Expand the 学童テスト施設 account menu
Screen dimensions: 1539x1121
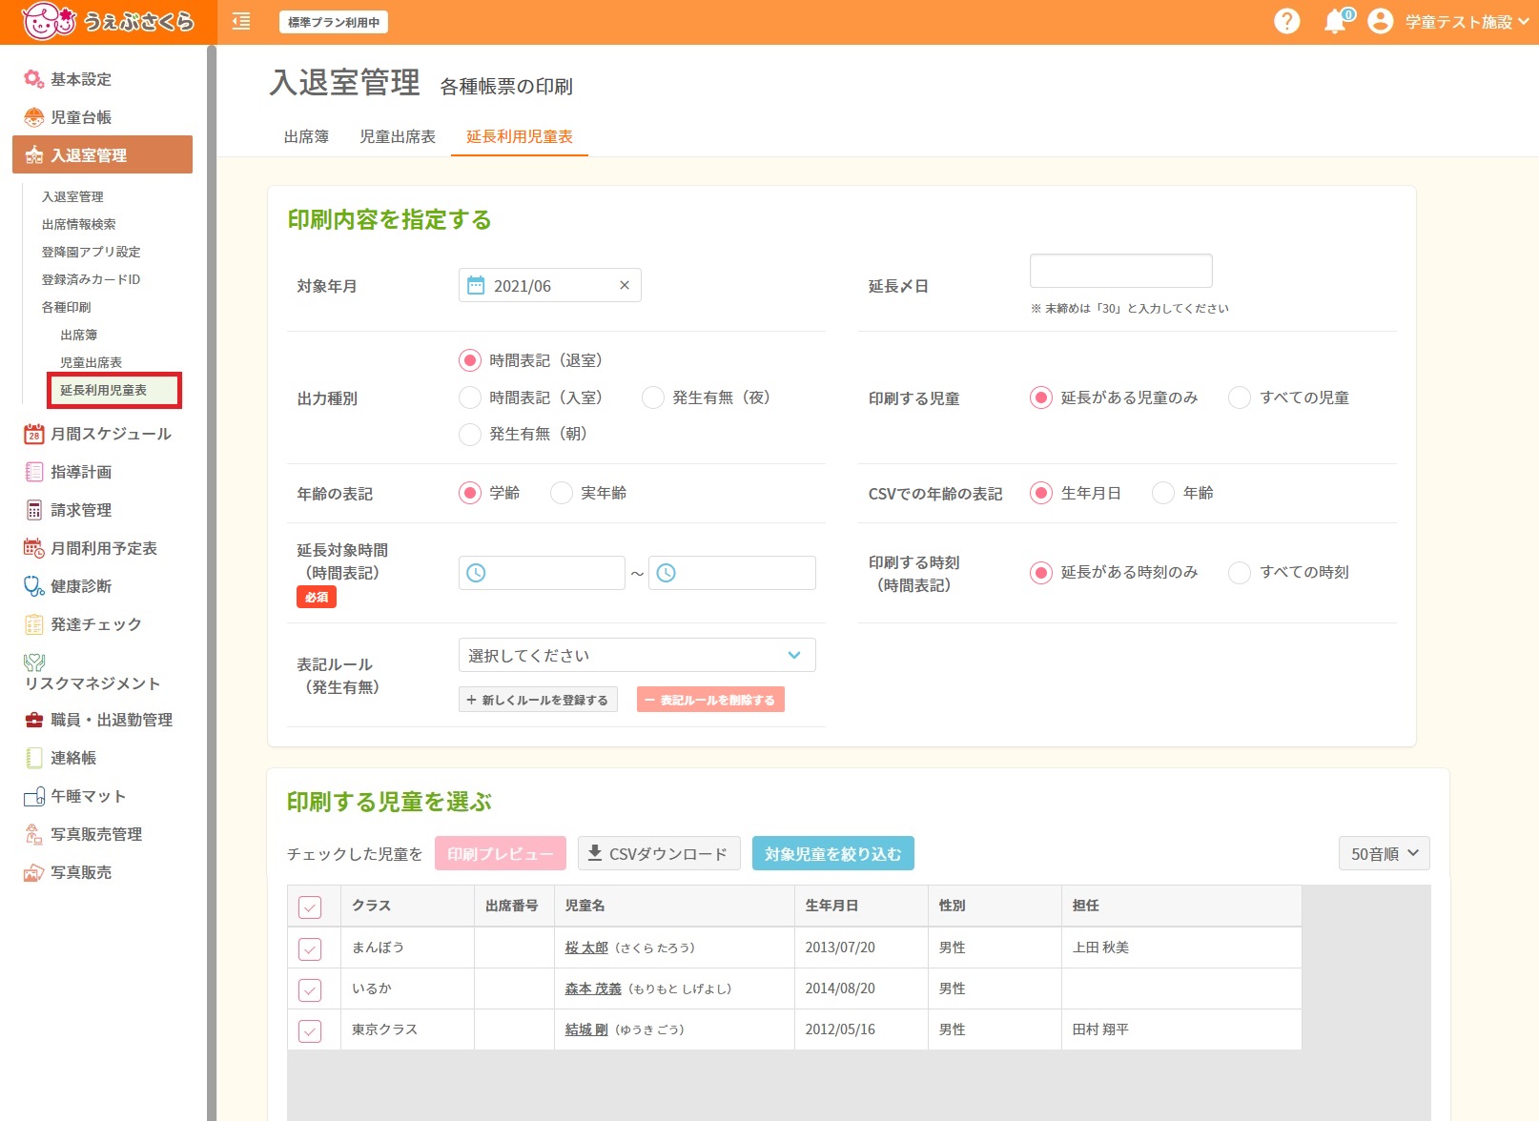coord(1467,21)
